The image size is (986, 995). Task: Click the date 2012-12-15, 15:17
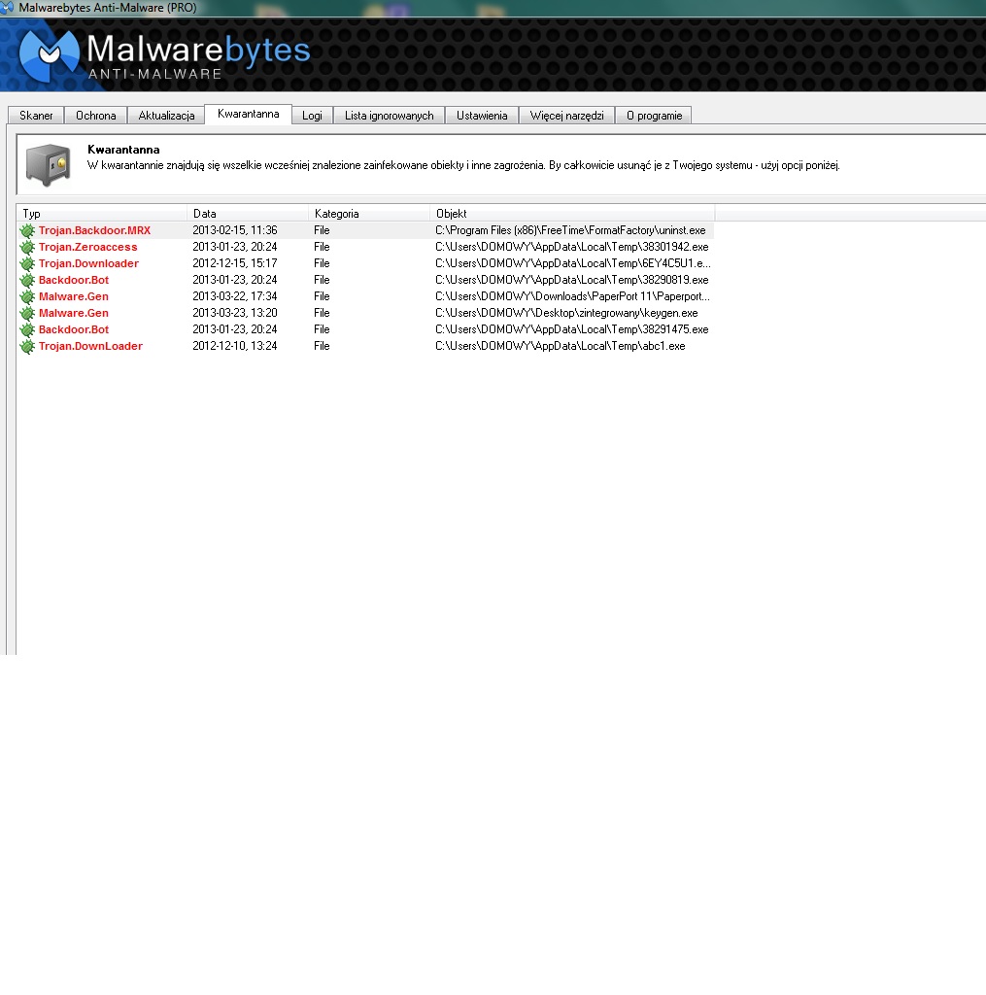click(x=235, y=263)
